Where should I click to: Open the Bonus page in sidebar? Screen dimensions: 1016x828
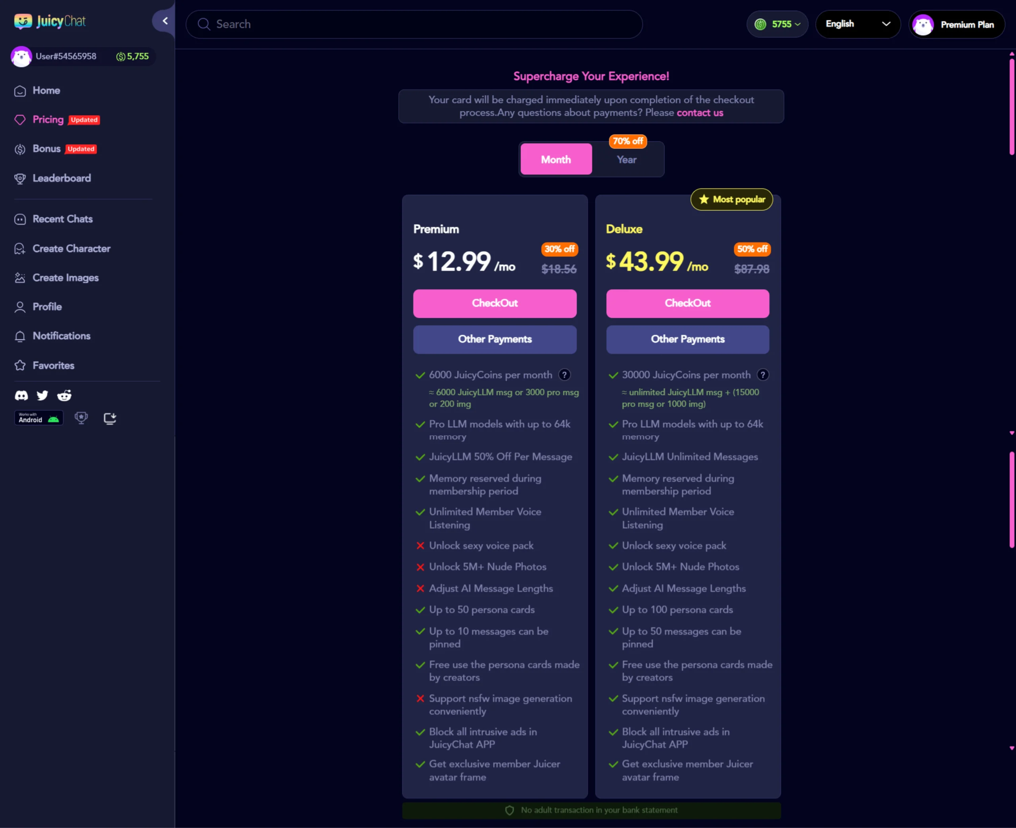point(47,149)
